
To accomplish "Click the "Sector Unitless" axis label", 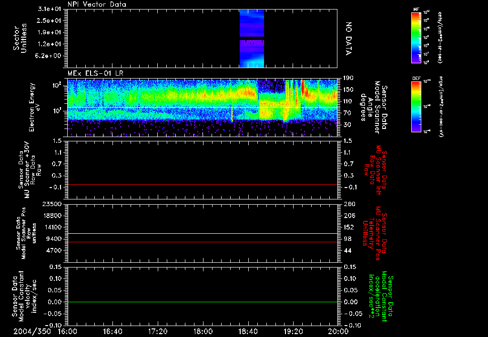I will (20, 39).
